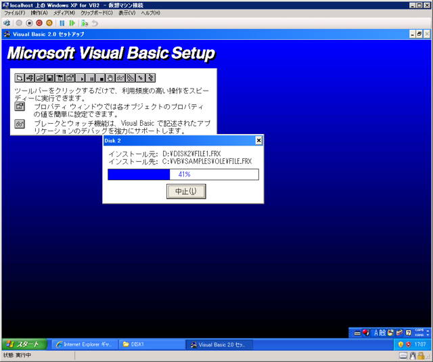This screenshot has height=362, width=433.
Task: Close the Disk 2 dialog
Action: point(258,141)
